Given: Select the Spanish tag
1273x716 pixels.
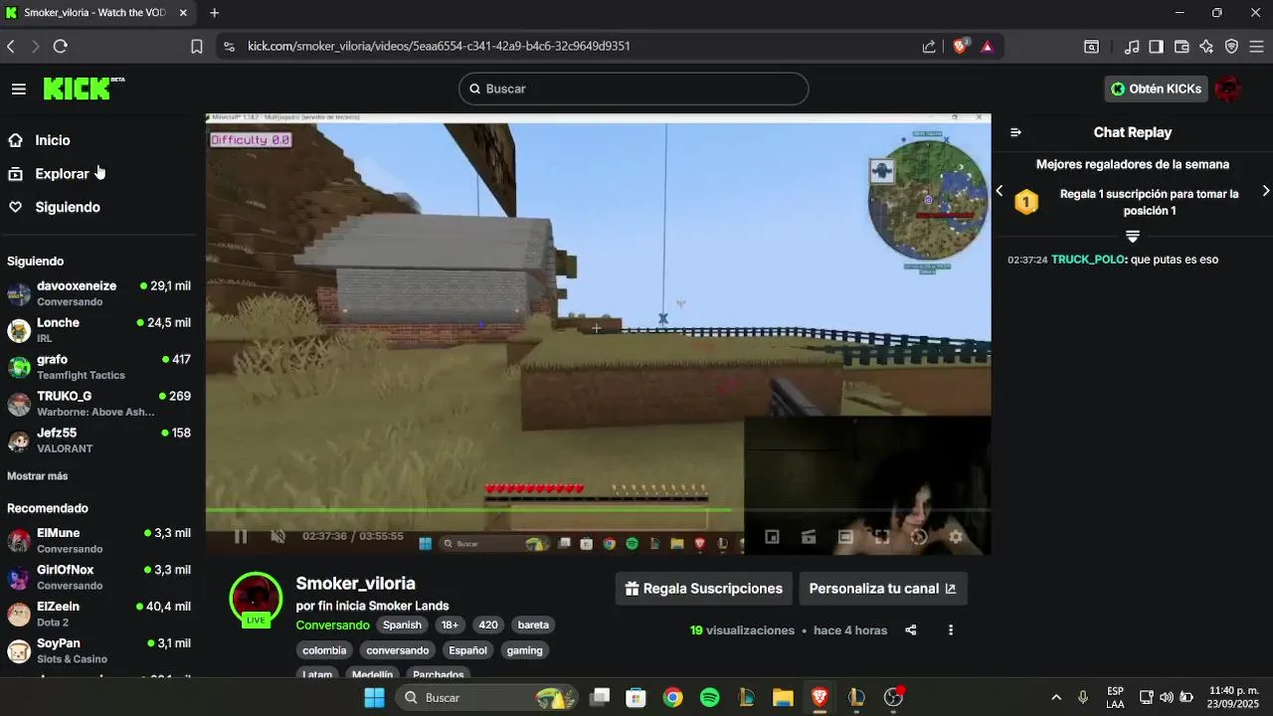Looking at the screenshot, I should [402, 626].
